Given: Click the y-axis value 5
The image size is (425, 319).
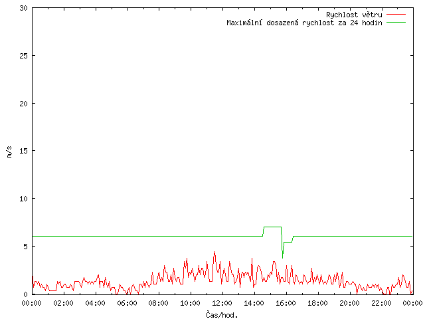Looking at the screenshot, I should [x=25, y=247].
